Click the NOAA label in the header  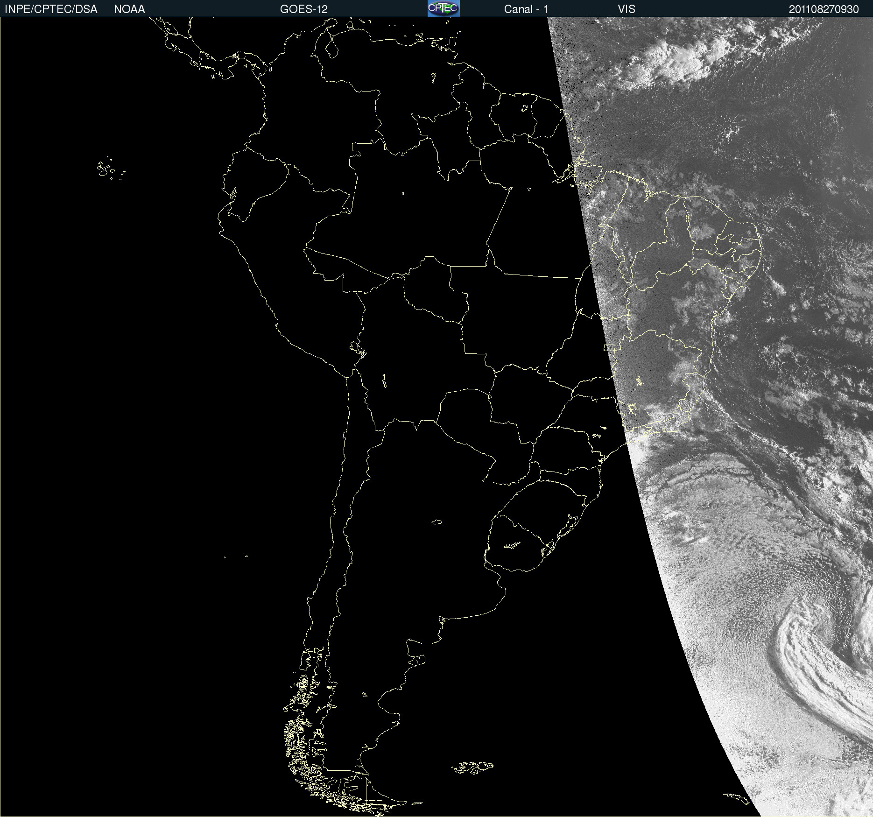pyautogui.click(x=129, y=9)
